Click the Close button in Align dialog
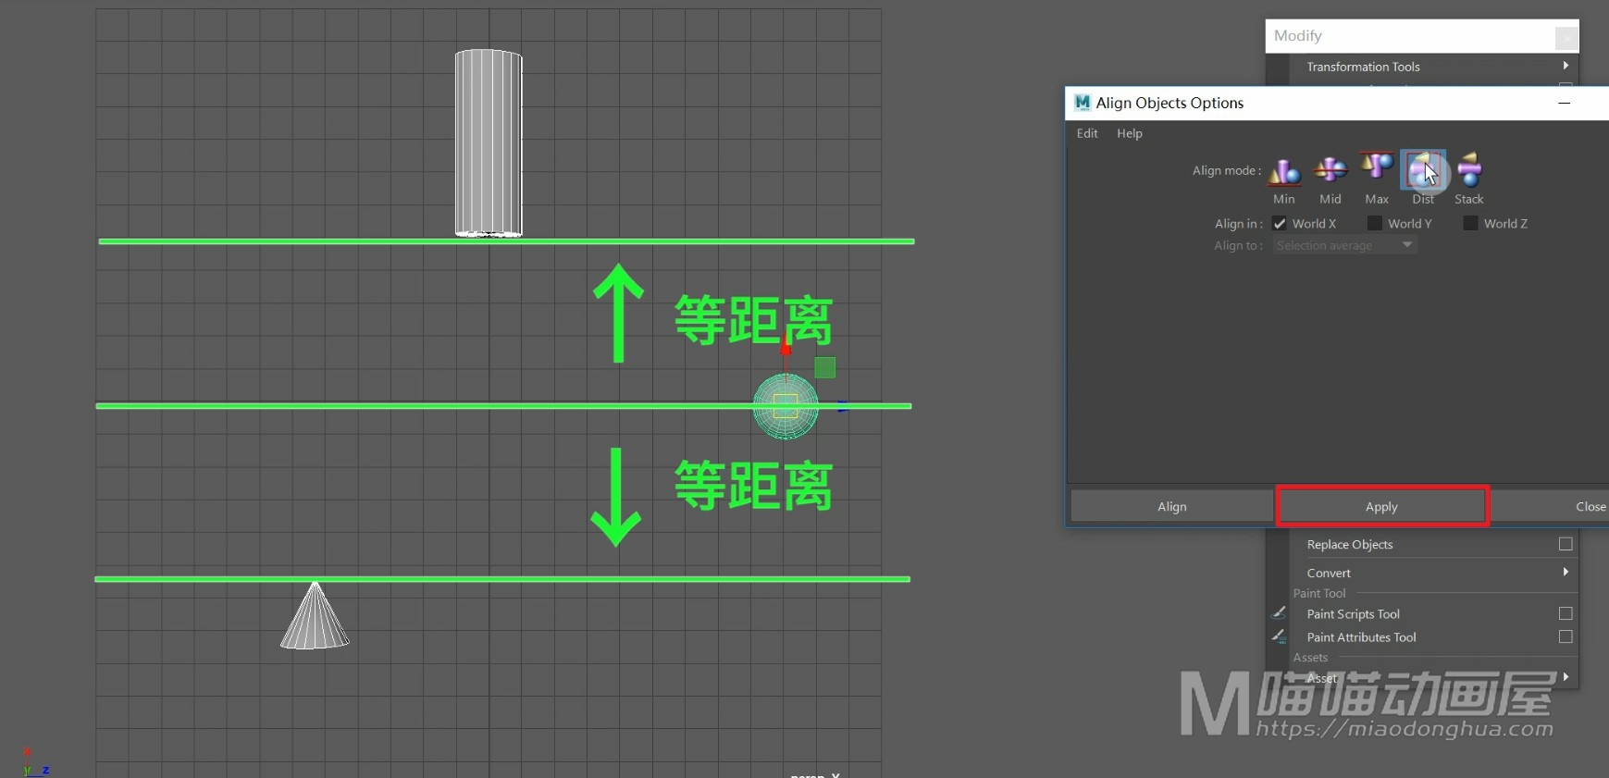This screenshot has width=1609, height=778. [1551, 506]
